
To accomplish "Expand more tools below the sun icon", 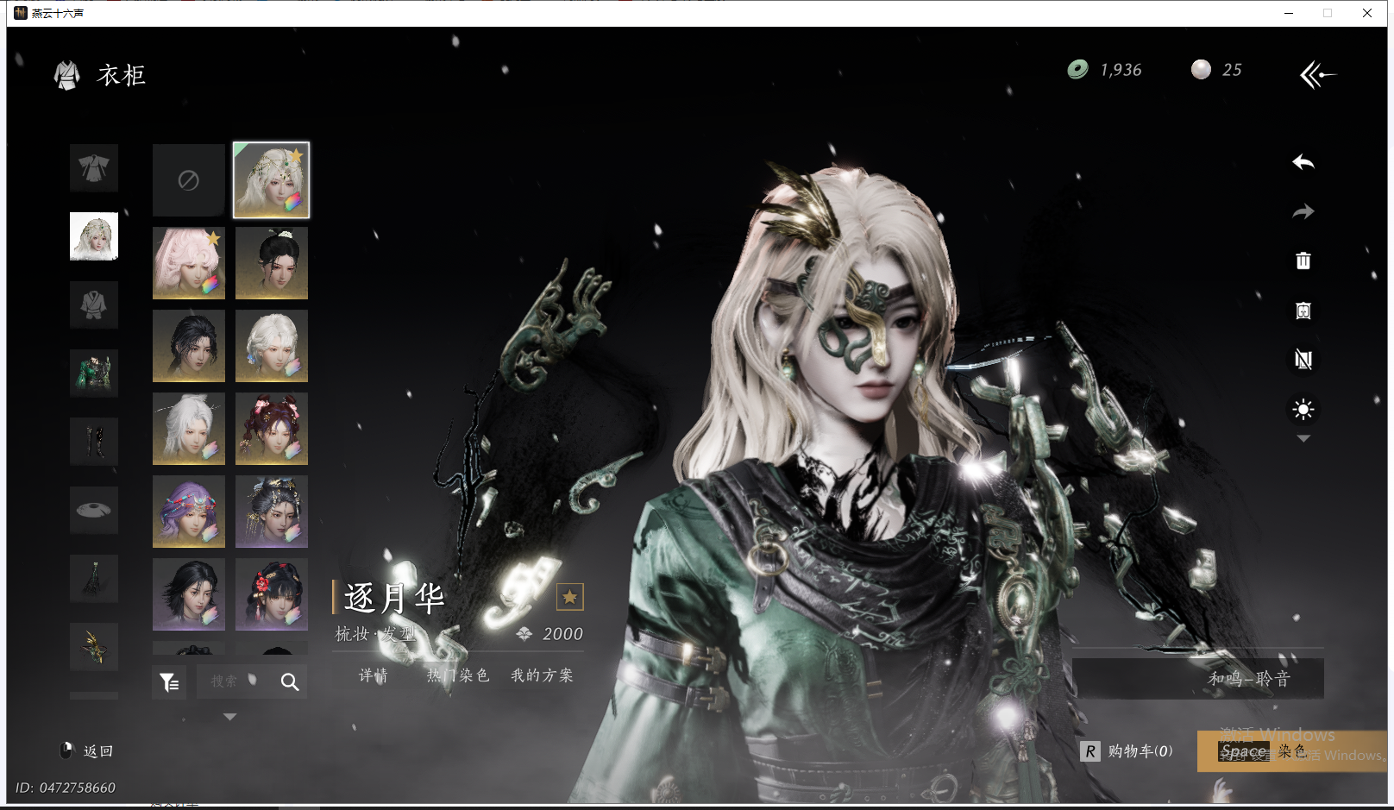I will click(1303, 439).
